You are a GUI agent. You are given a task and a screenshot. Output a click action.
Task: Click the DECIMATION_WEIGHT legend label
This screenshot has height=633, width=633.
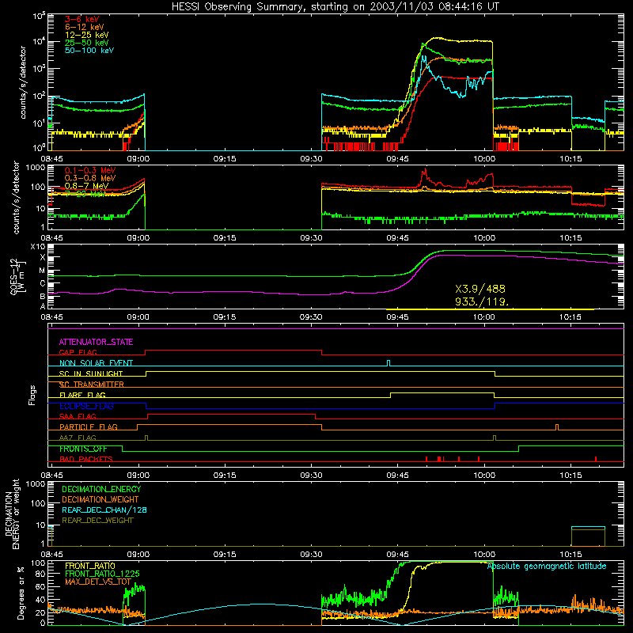pos(100,499)
